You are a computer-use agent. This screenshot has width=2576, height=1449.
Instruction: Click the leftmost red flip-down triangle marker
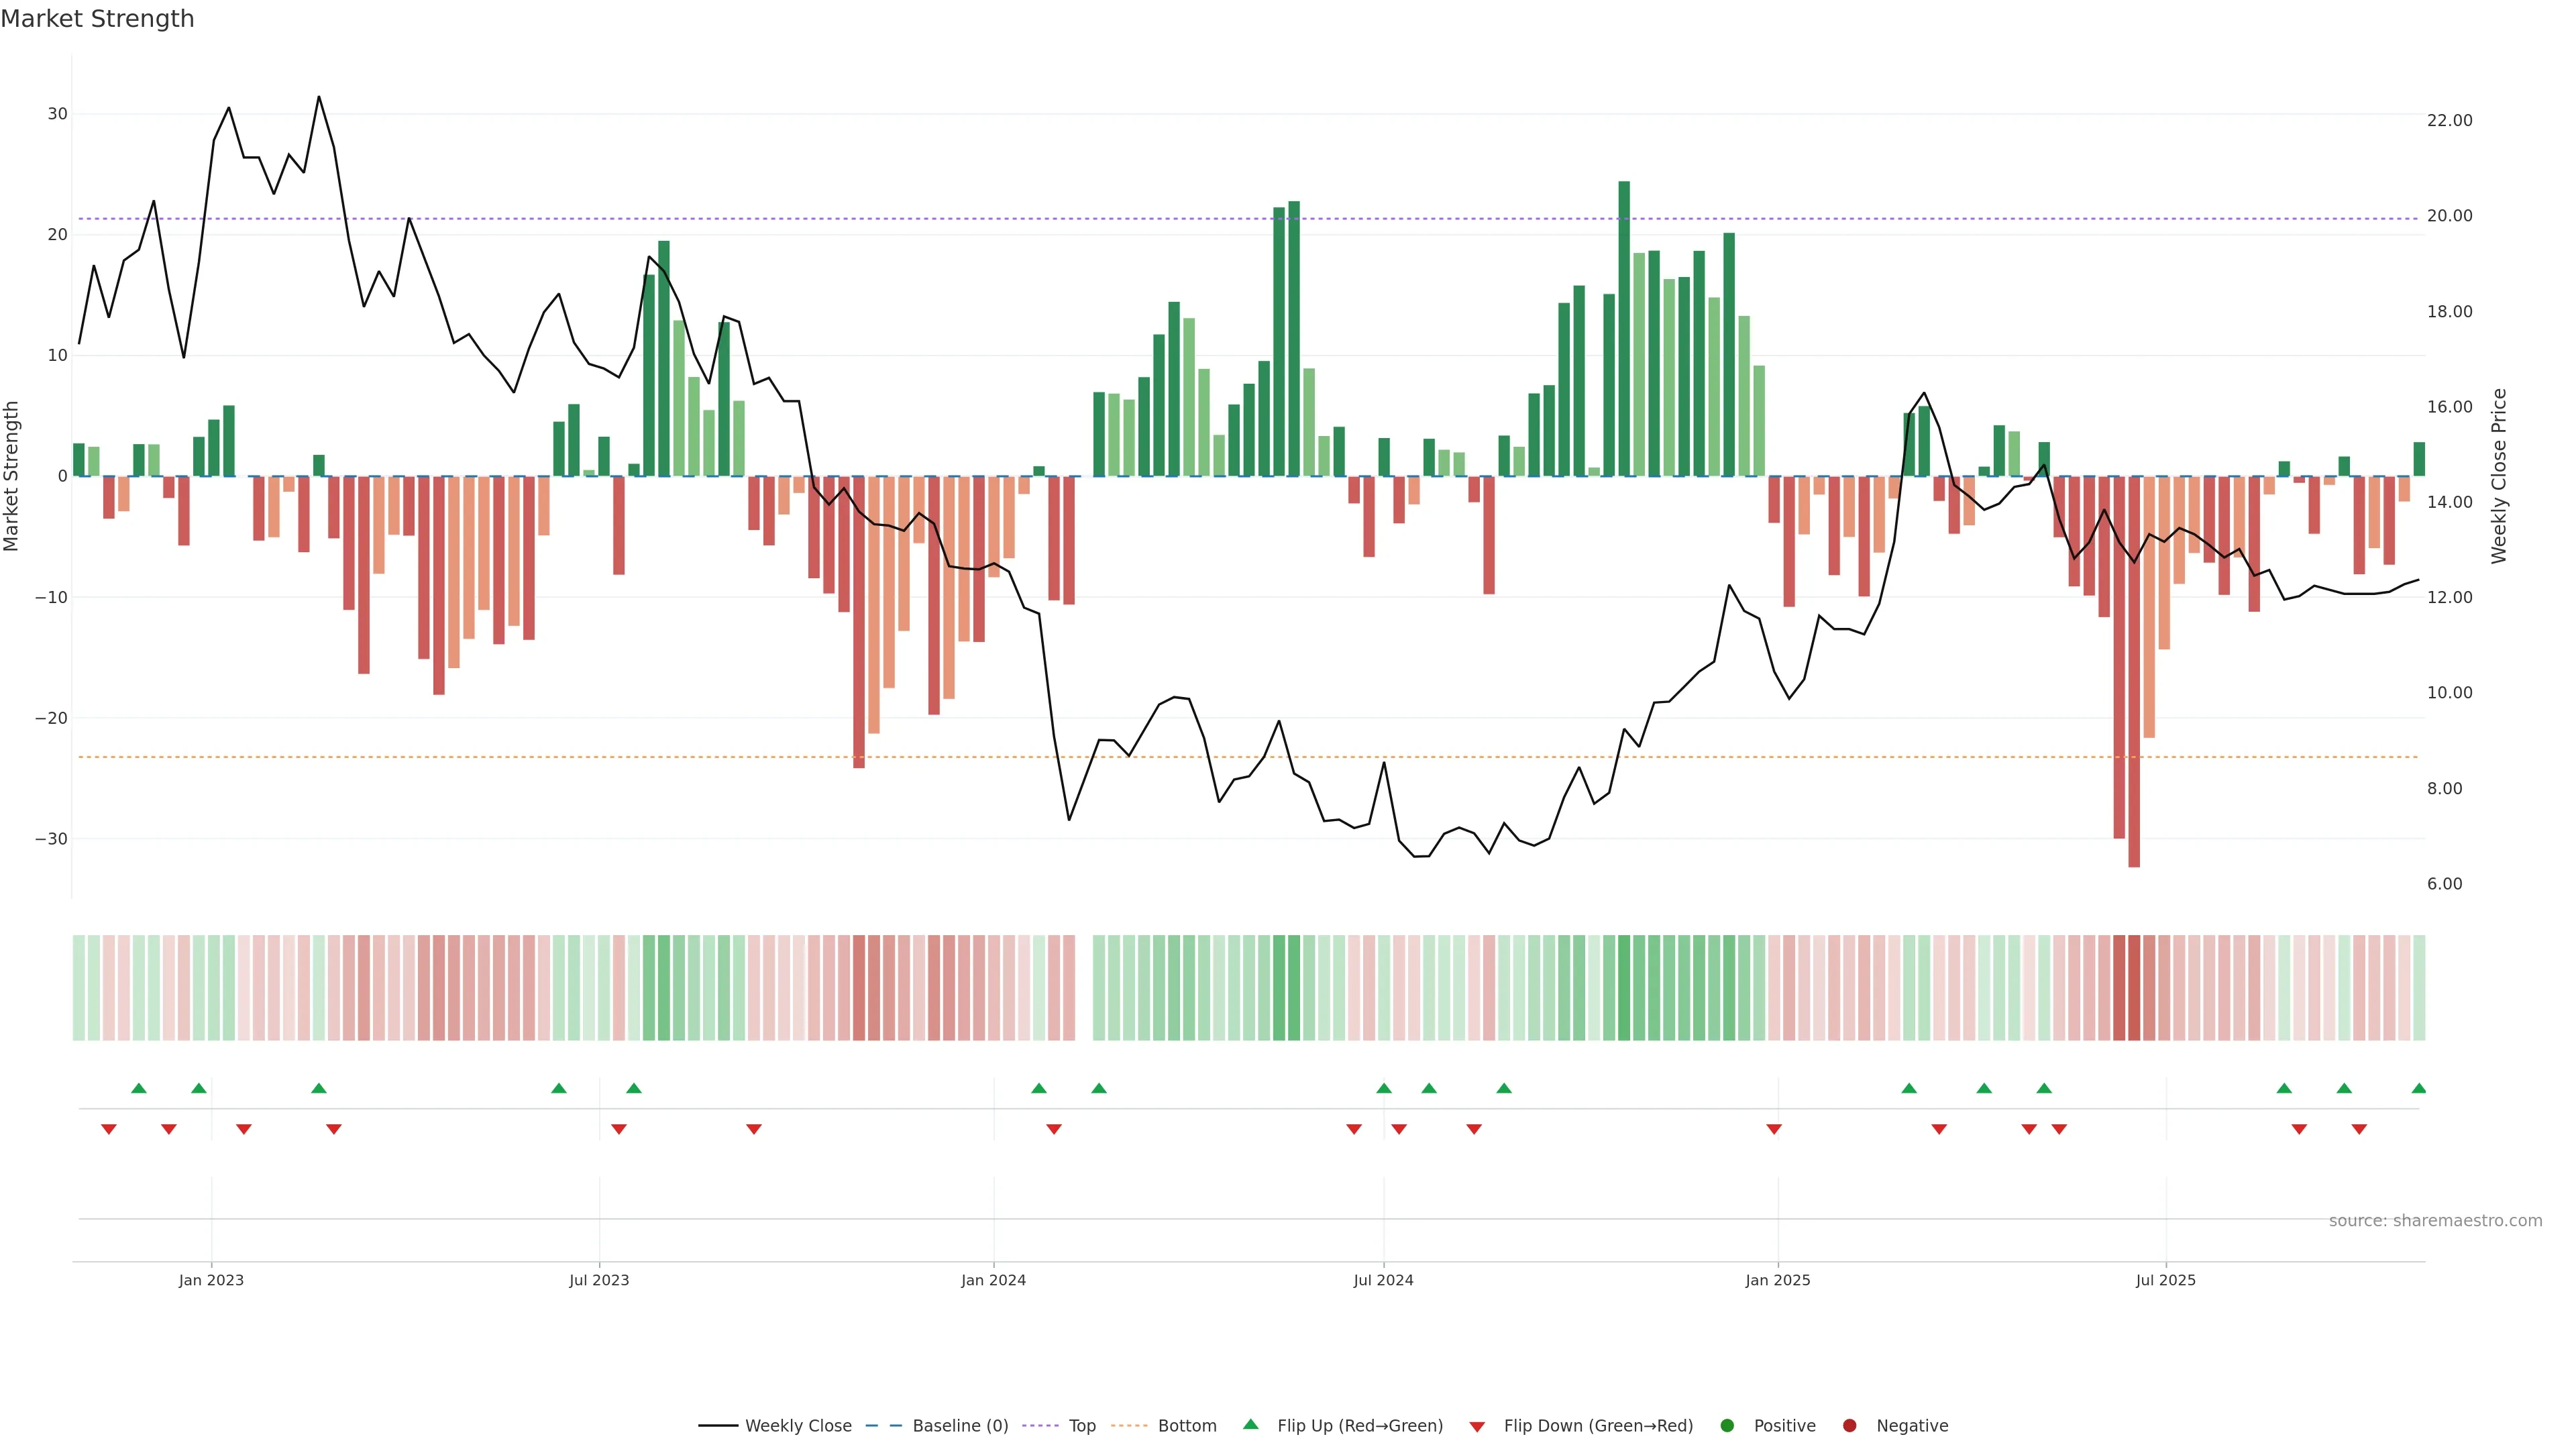[x=109, y=1129]
